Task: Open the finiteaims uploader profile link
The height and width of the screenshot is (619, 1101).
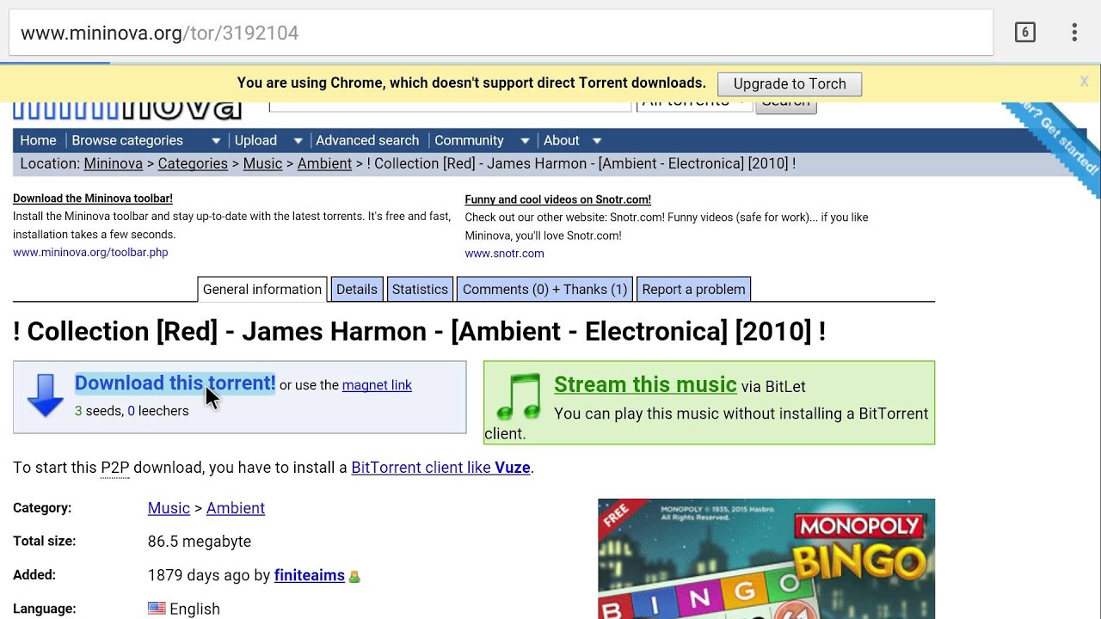Action: point(310,575)
